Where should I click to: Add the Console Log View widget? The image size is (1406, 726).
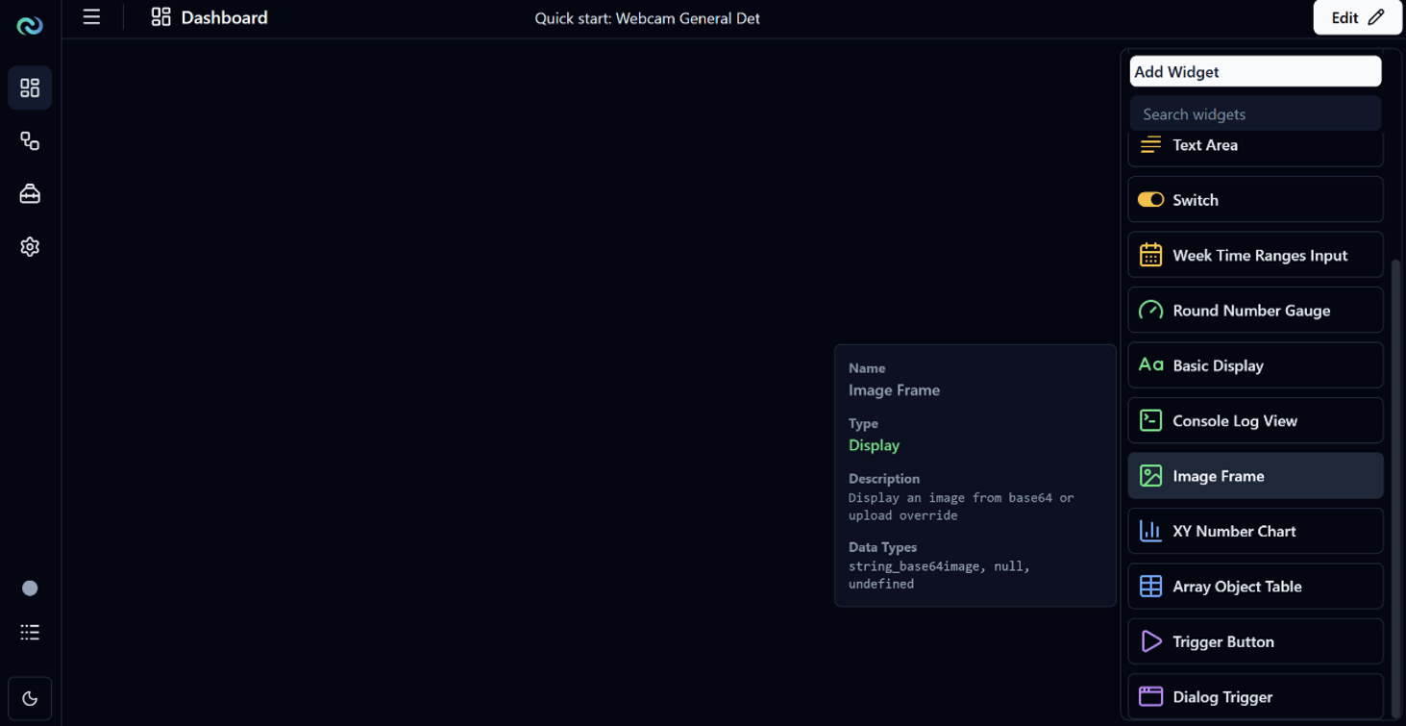1255,420
